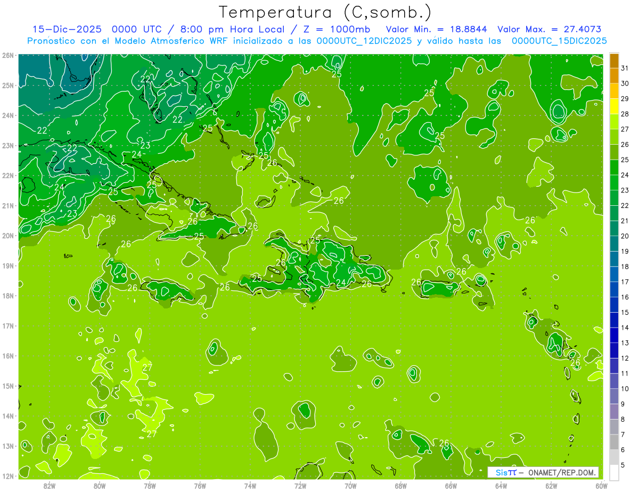Click the '72W' longitude axis label
The image size is (639, 493).
[300, 486]
